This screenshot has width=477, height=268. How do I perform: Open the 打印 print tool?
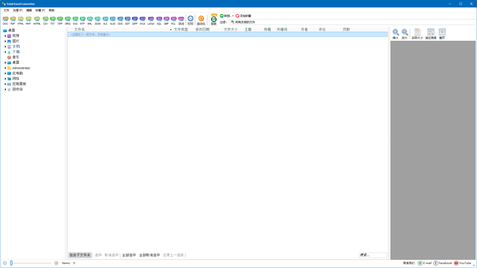click(190, 20)
